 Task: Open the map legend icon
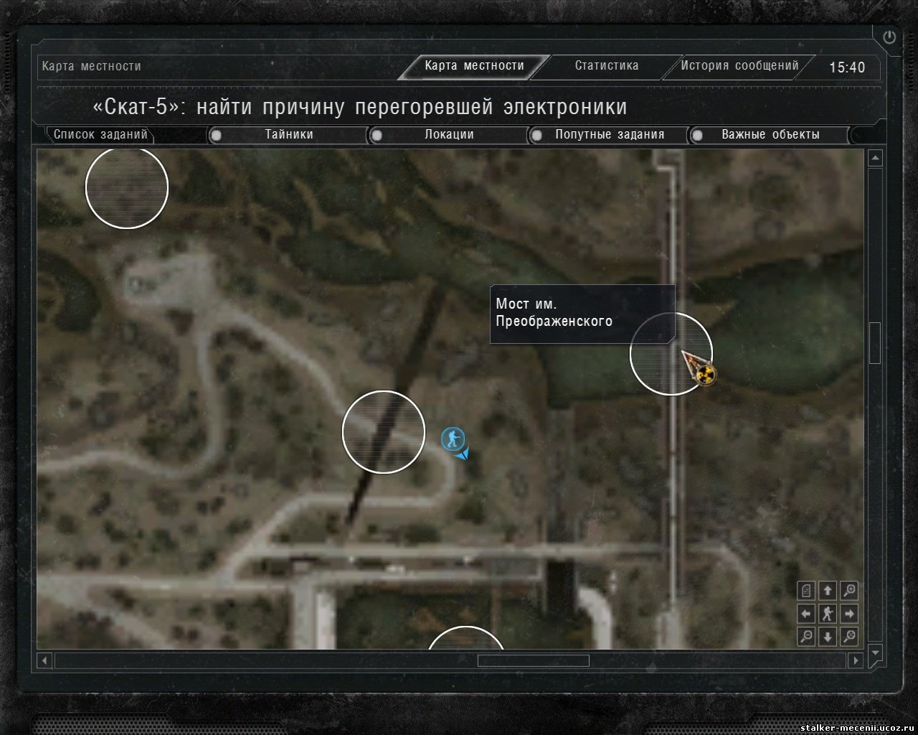[x=806, y=591]
